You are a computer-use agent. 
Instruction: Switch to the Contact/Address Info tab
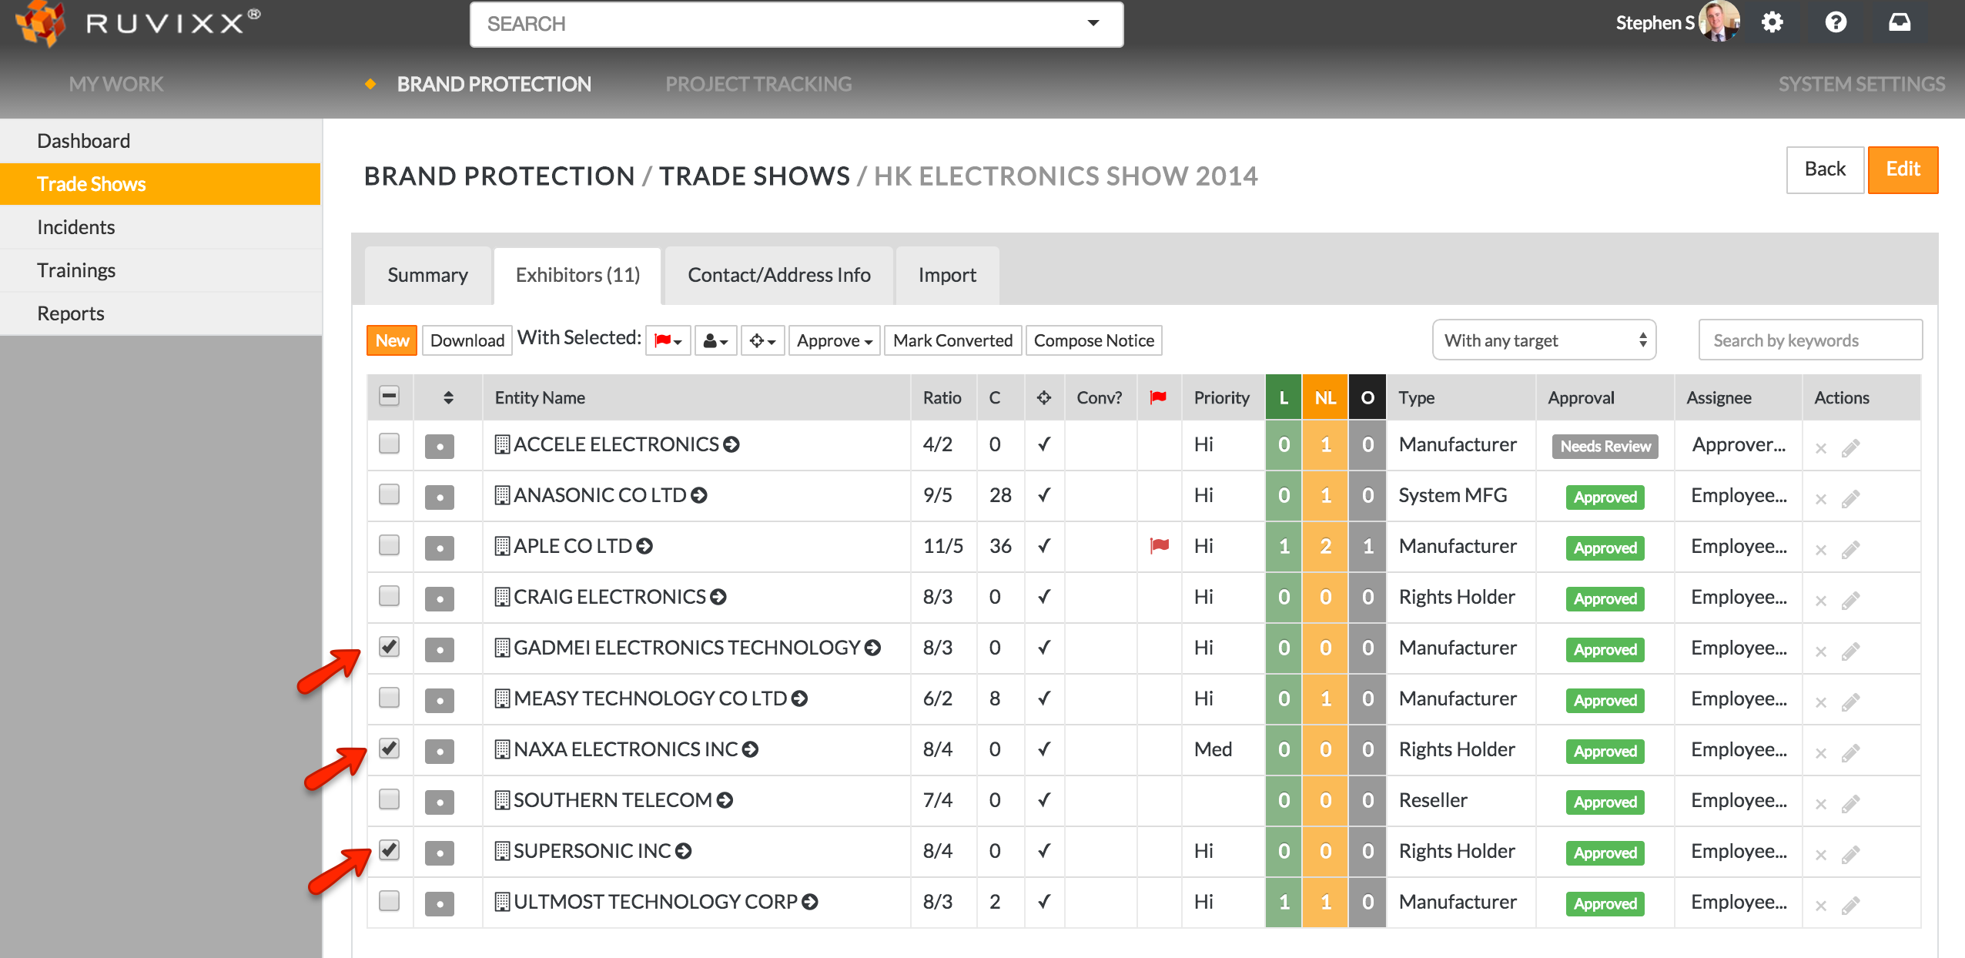778,275
